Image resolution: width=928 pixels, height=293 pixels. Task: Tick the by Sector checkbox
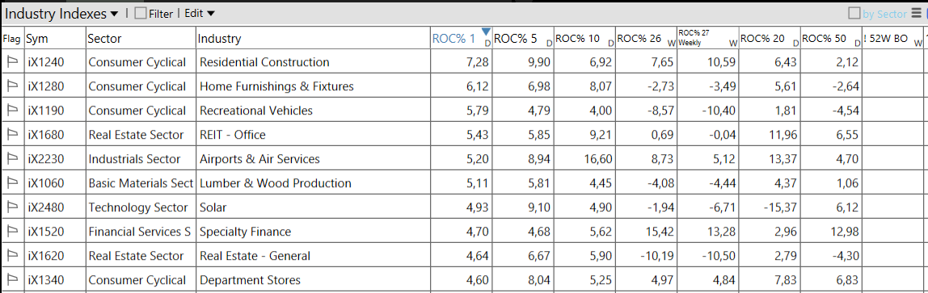[854, 14]
